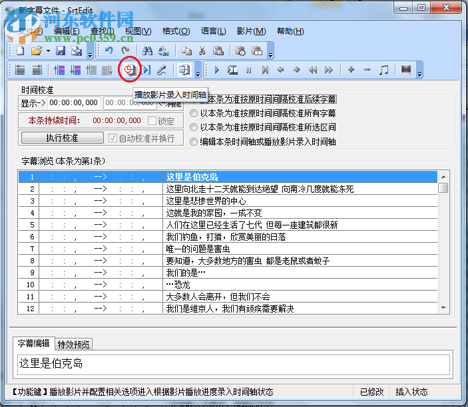Open Find with the binoculars icon
Viewport: 468px width, 407px height.
[147, 51]
